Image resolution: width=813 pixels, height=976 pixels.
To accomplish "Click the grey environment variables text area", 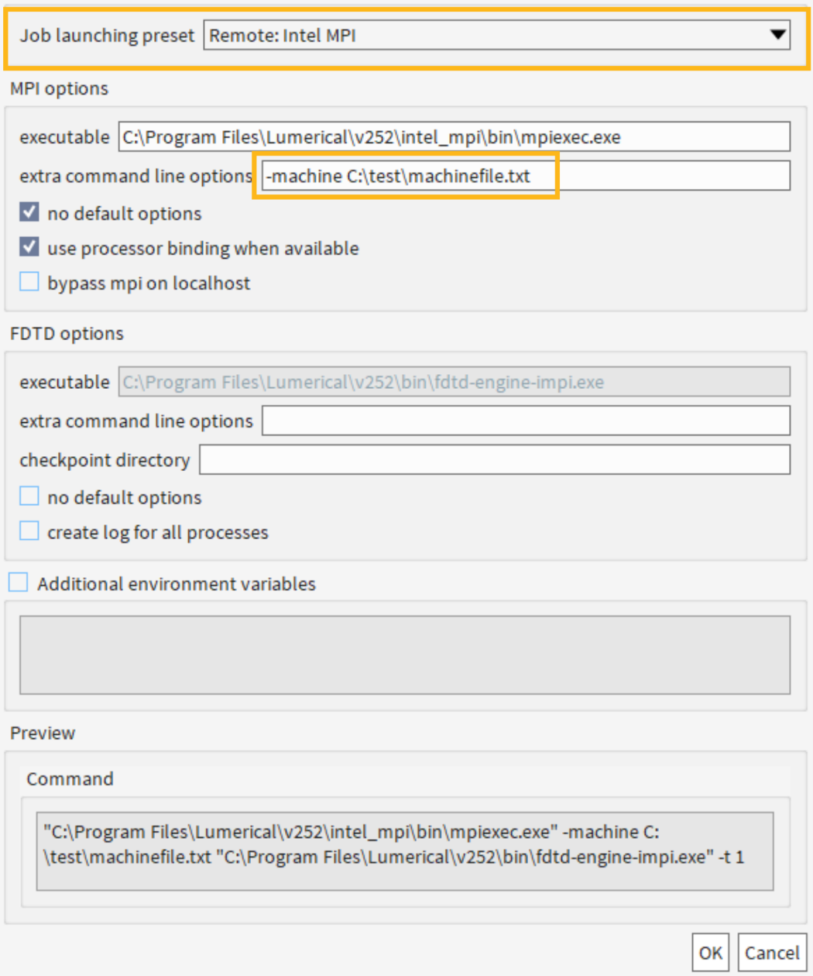I will click(405, 655).
